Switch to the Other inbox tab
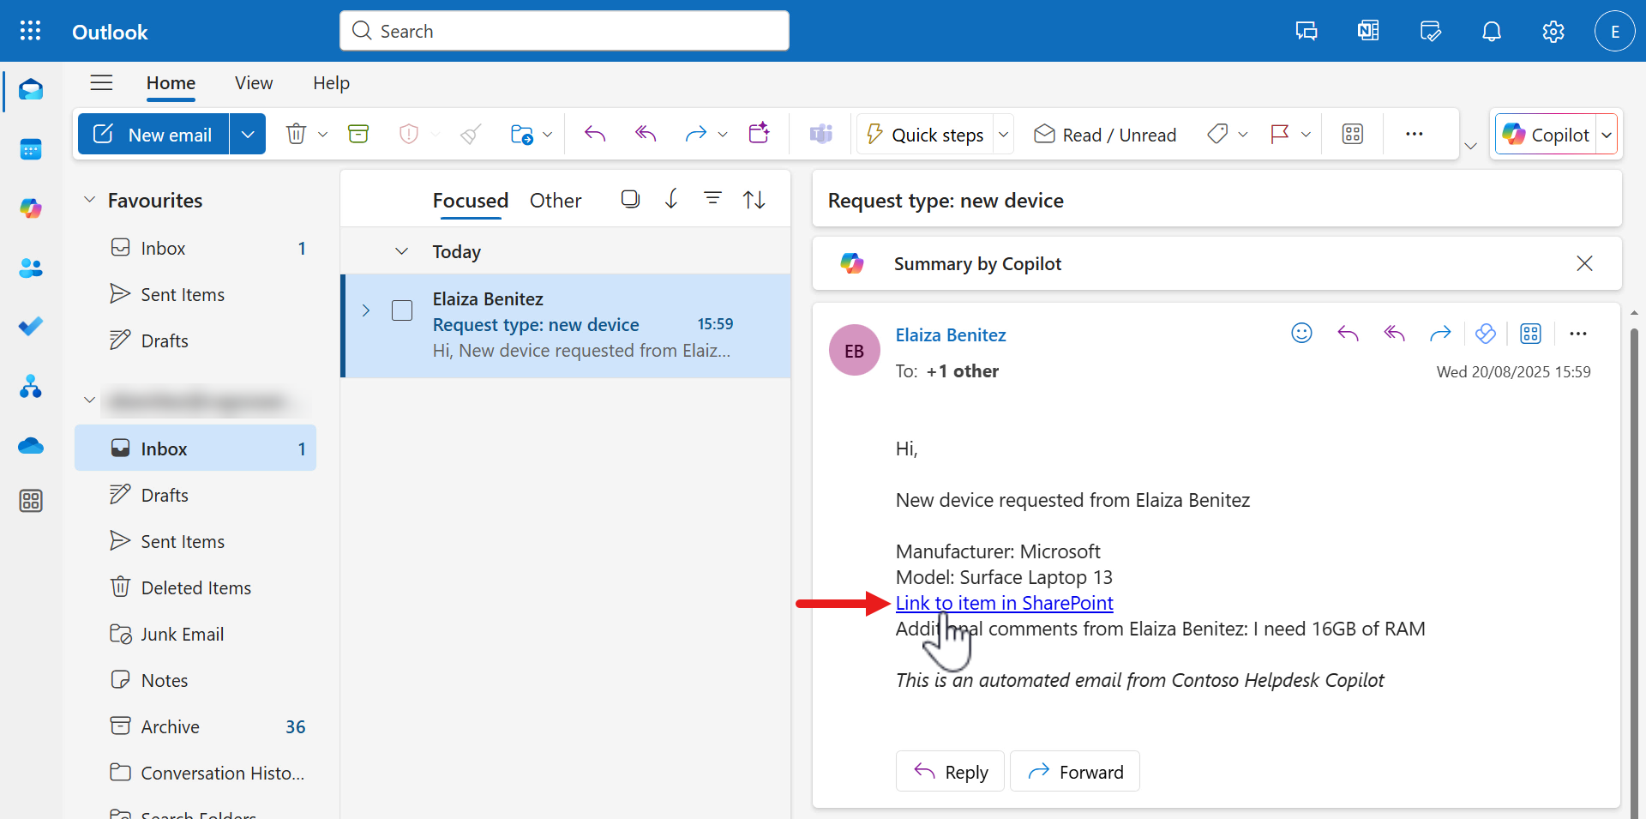This screenshot has width=1646, height=819. coord(556,200)
